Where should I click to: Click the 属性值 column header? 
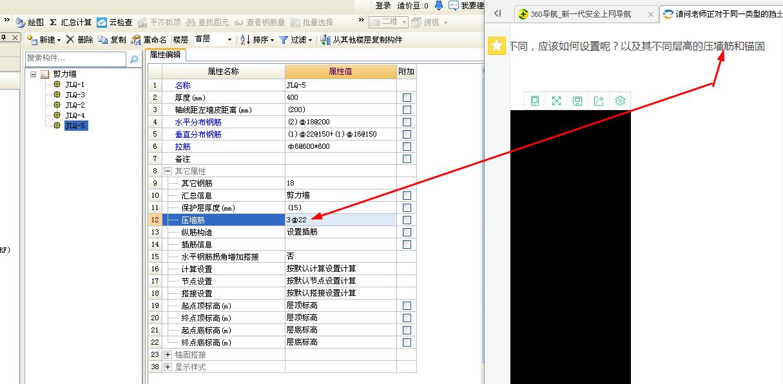click(341, 72)
